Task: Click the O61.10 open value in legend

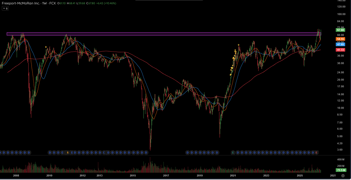Action: pos(61,3)
